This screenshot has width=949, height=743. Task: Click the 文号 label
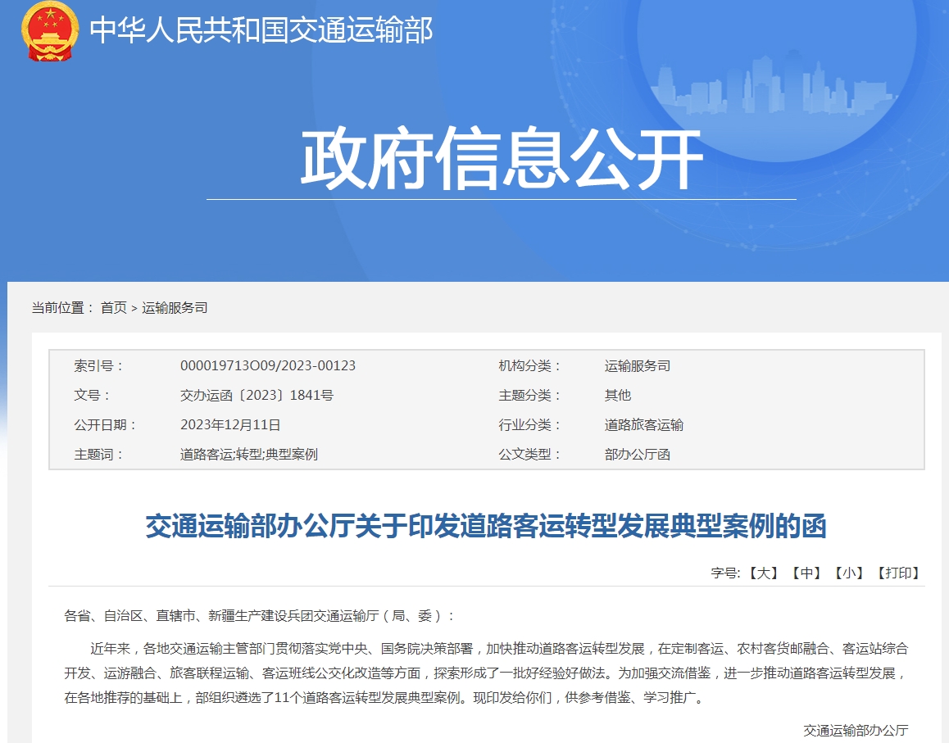tap(92, 395)
